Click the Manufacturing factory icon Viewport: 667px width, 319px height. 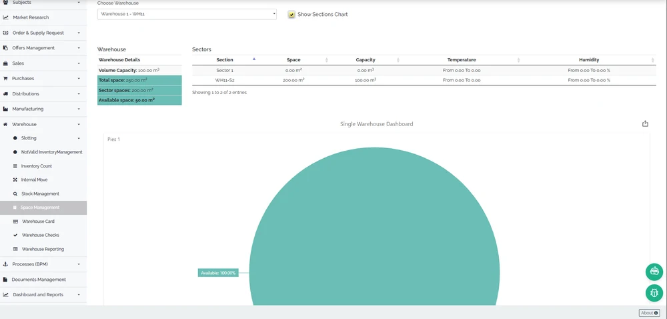point(5,109)
